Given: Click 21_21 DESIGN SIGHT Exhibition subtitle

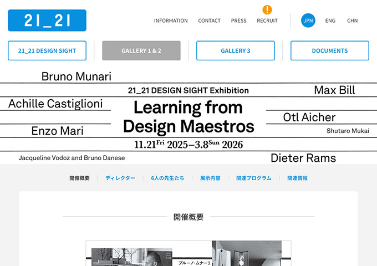Looking at the screenshot, I should [x=188, y=90].
